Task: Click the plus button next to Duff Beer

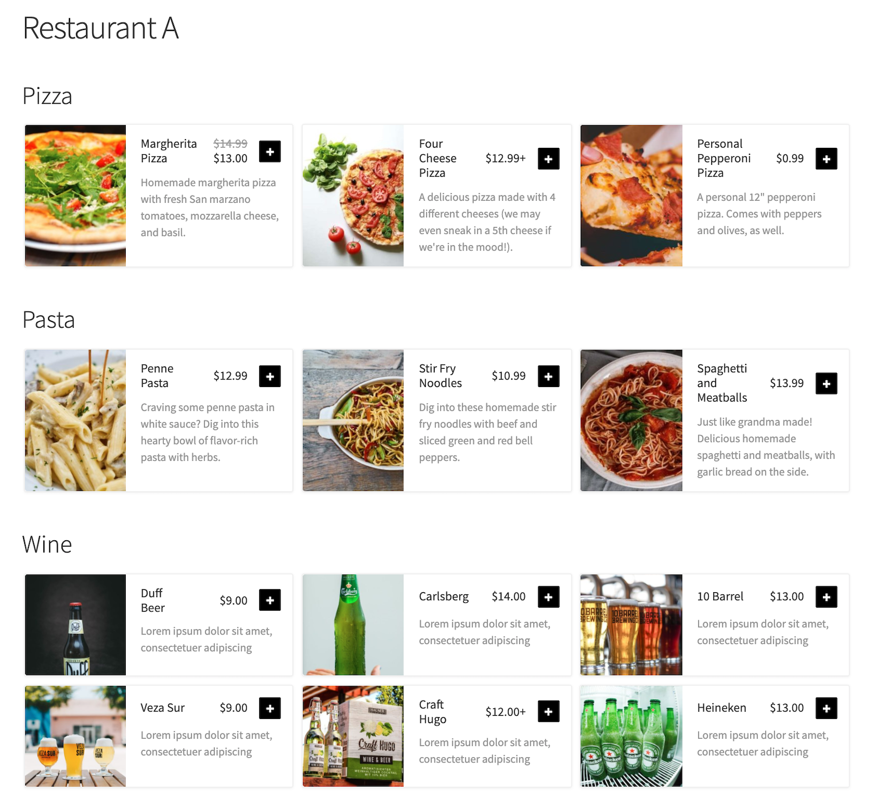Action: tap(270, 600)
